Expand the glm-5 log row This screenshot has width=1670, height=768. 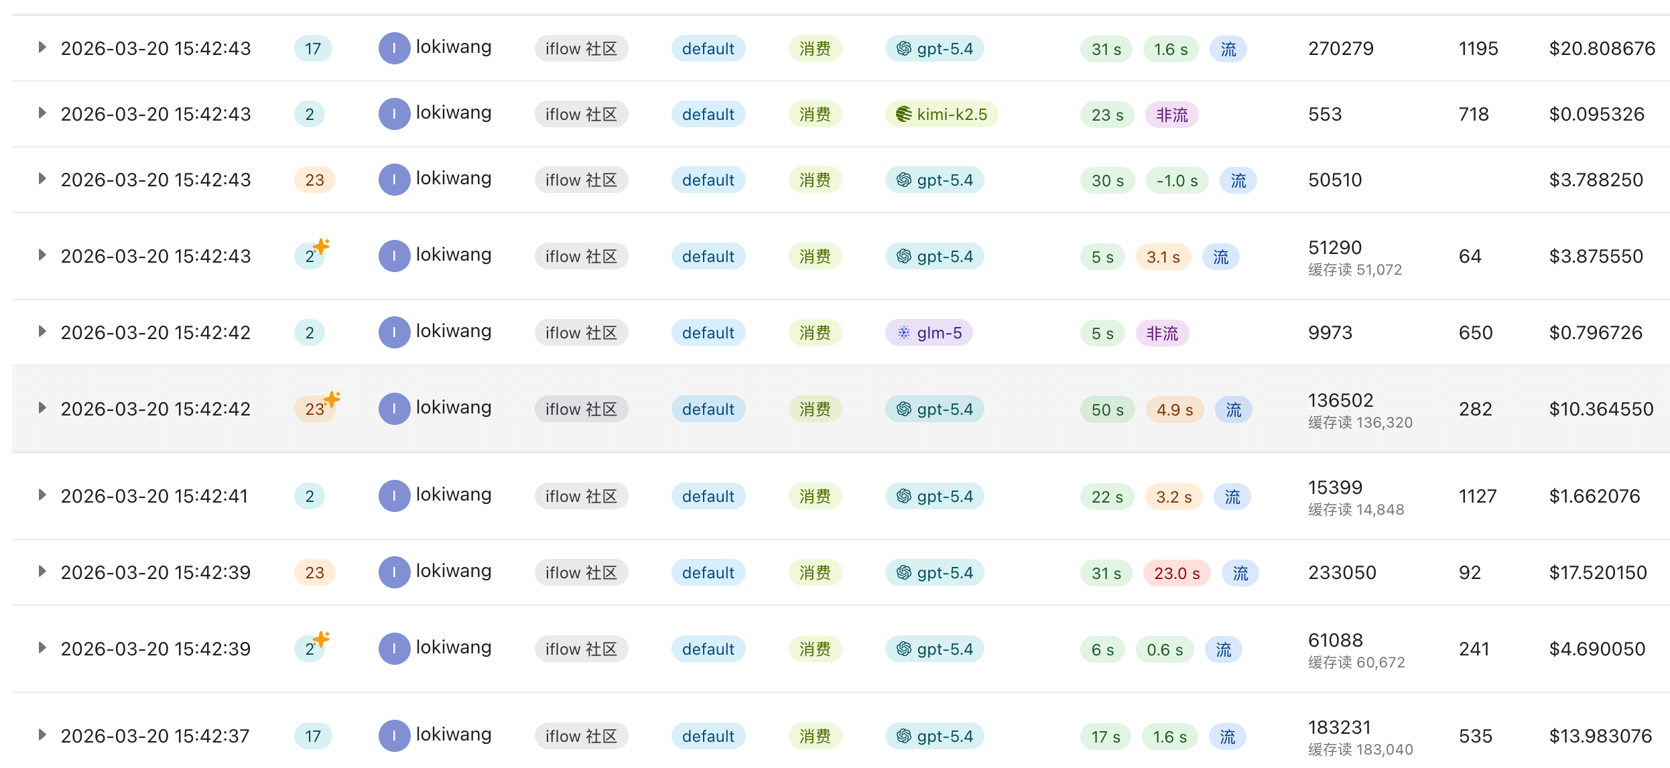[x=42, y=332]
